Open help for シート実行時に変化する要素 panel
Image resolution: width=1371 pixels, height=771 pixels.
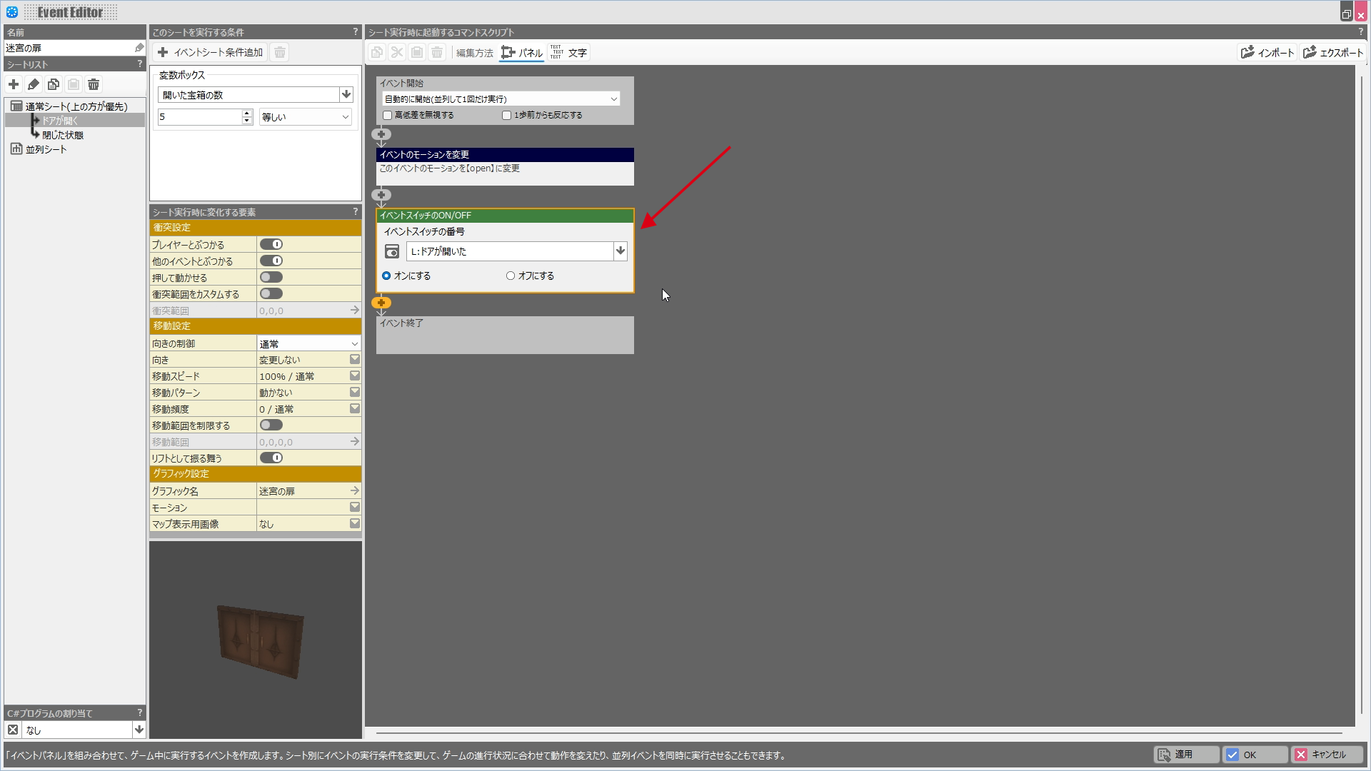click(355, 212)
